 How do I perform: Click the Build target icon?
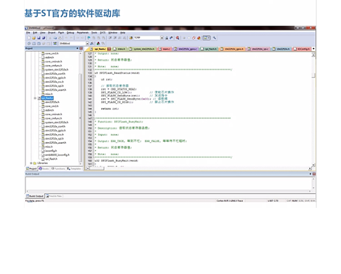pyautogui.click(x=34, y=44)
